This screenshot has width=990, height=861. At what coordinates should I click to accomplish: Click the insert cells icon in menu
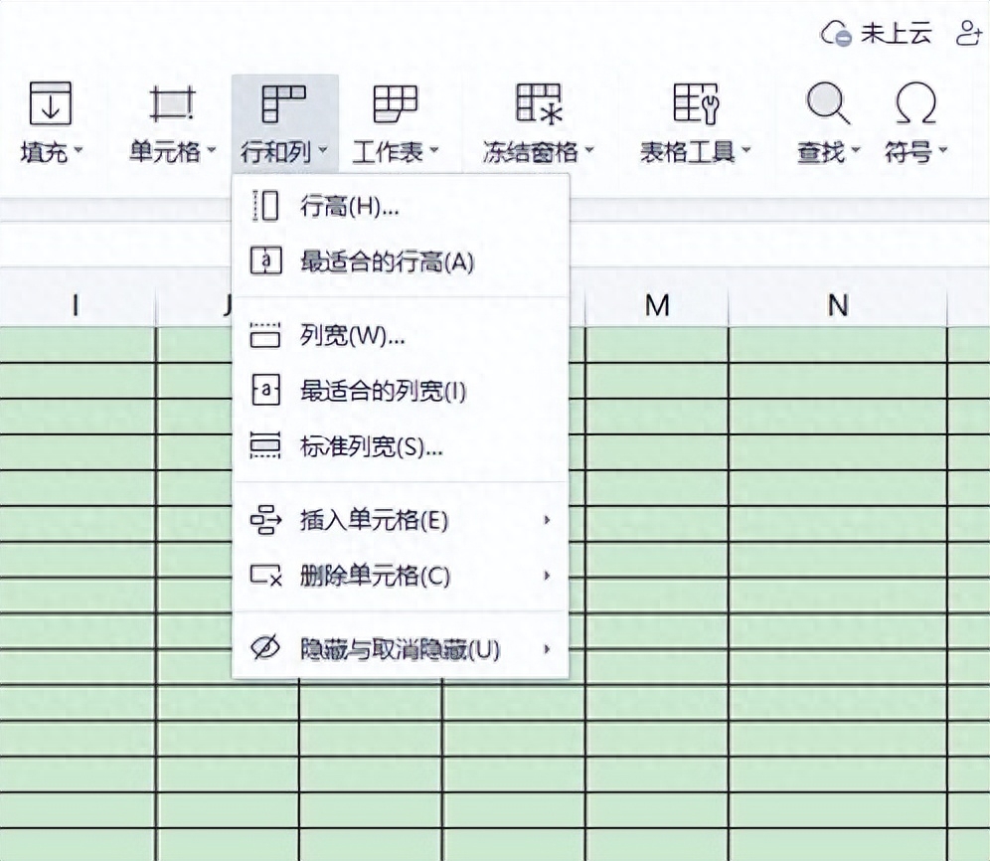coord(265,520)
